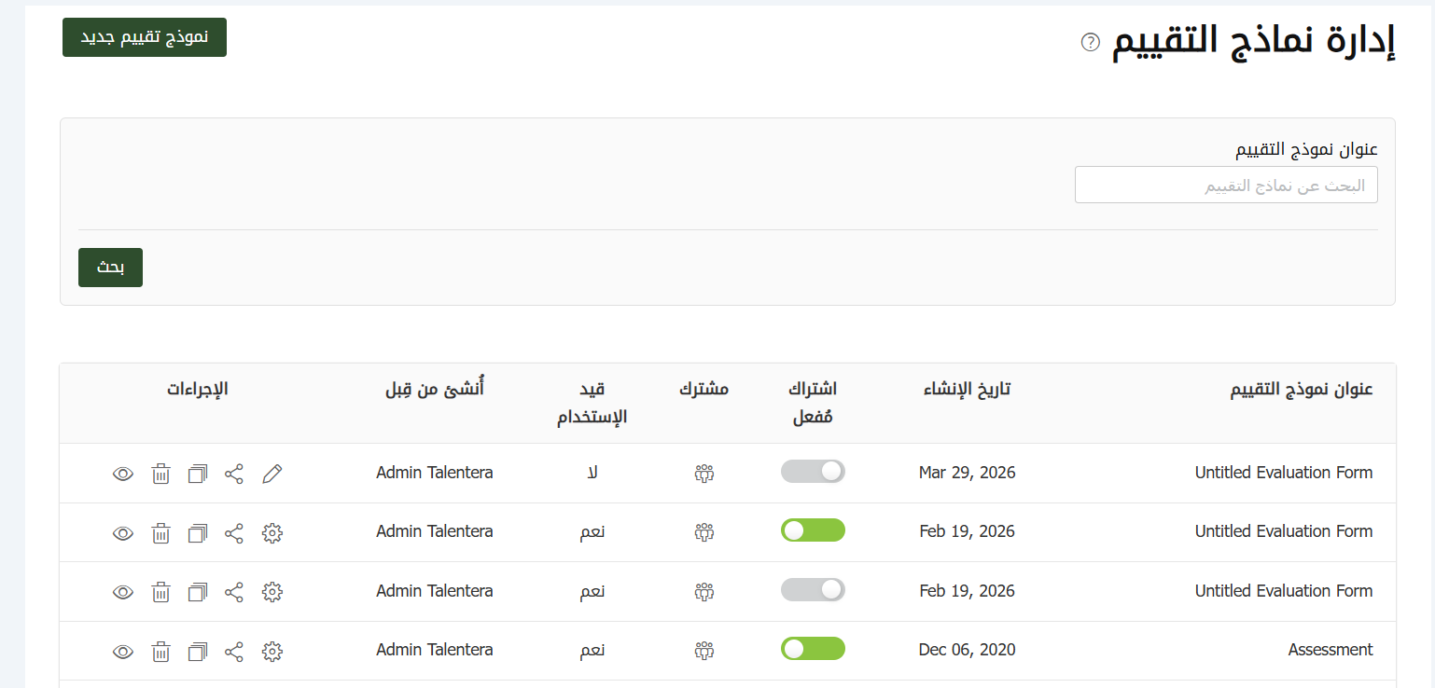Click the evaluation form title search field
Image resolution: width=1435 pixels, height=688 pixels.
1226,185
